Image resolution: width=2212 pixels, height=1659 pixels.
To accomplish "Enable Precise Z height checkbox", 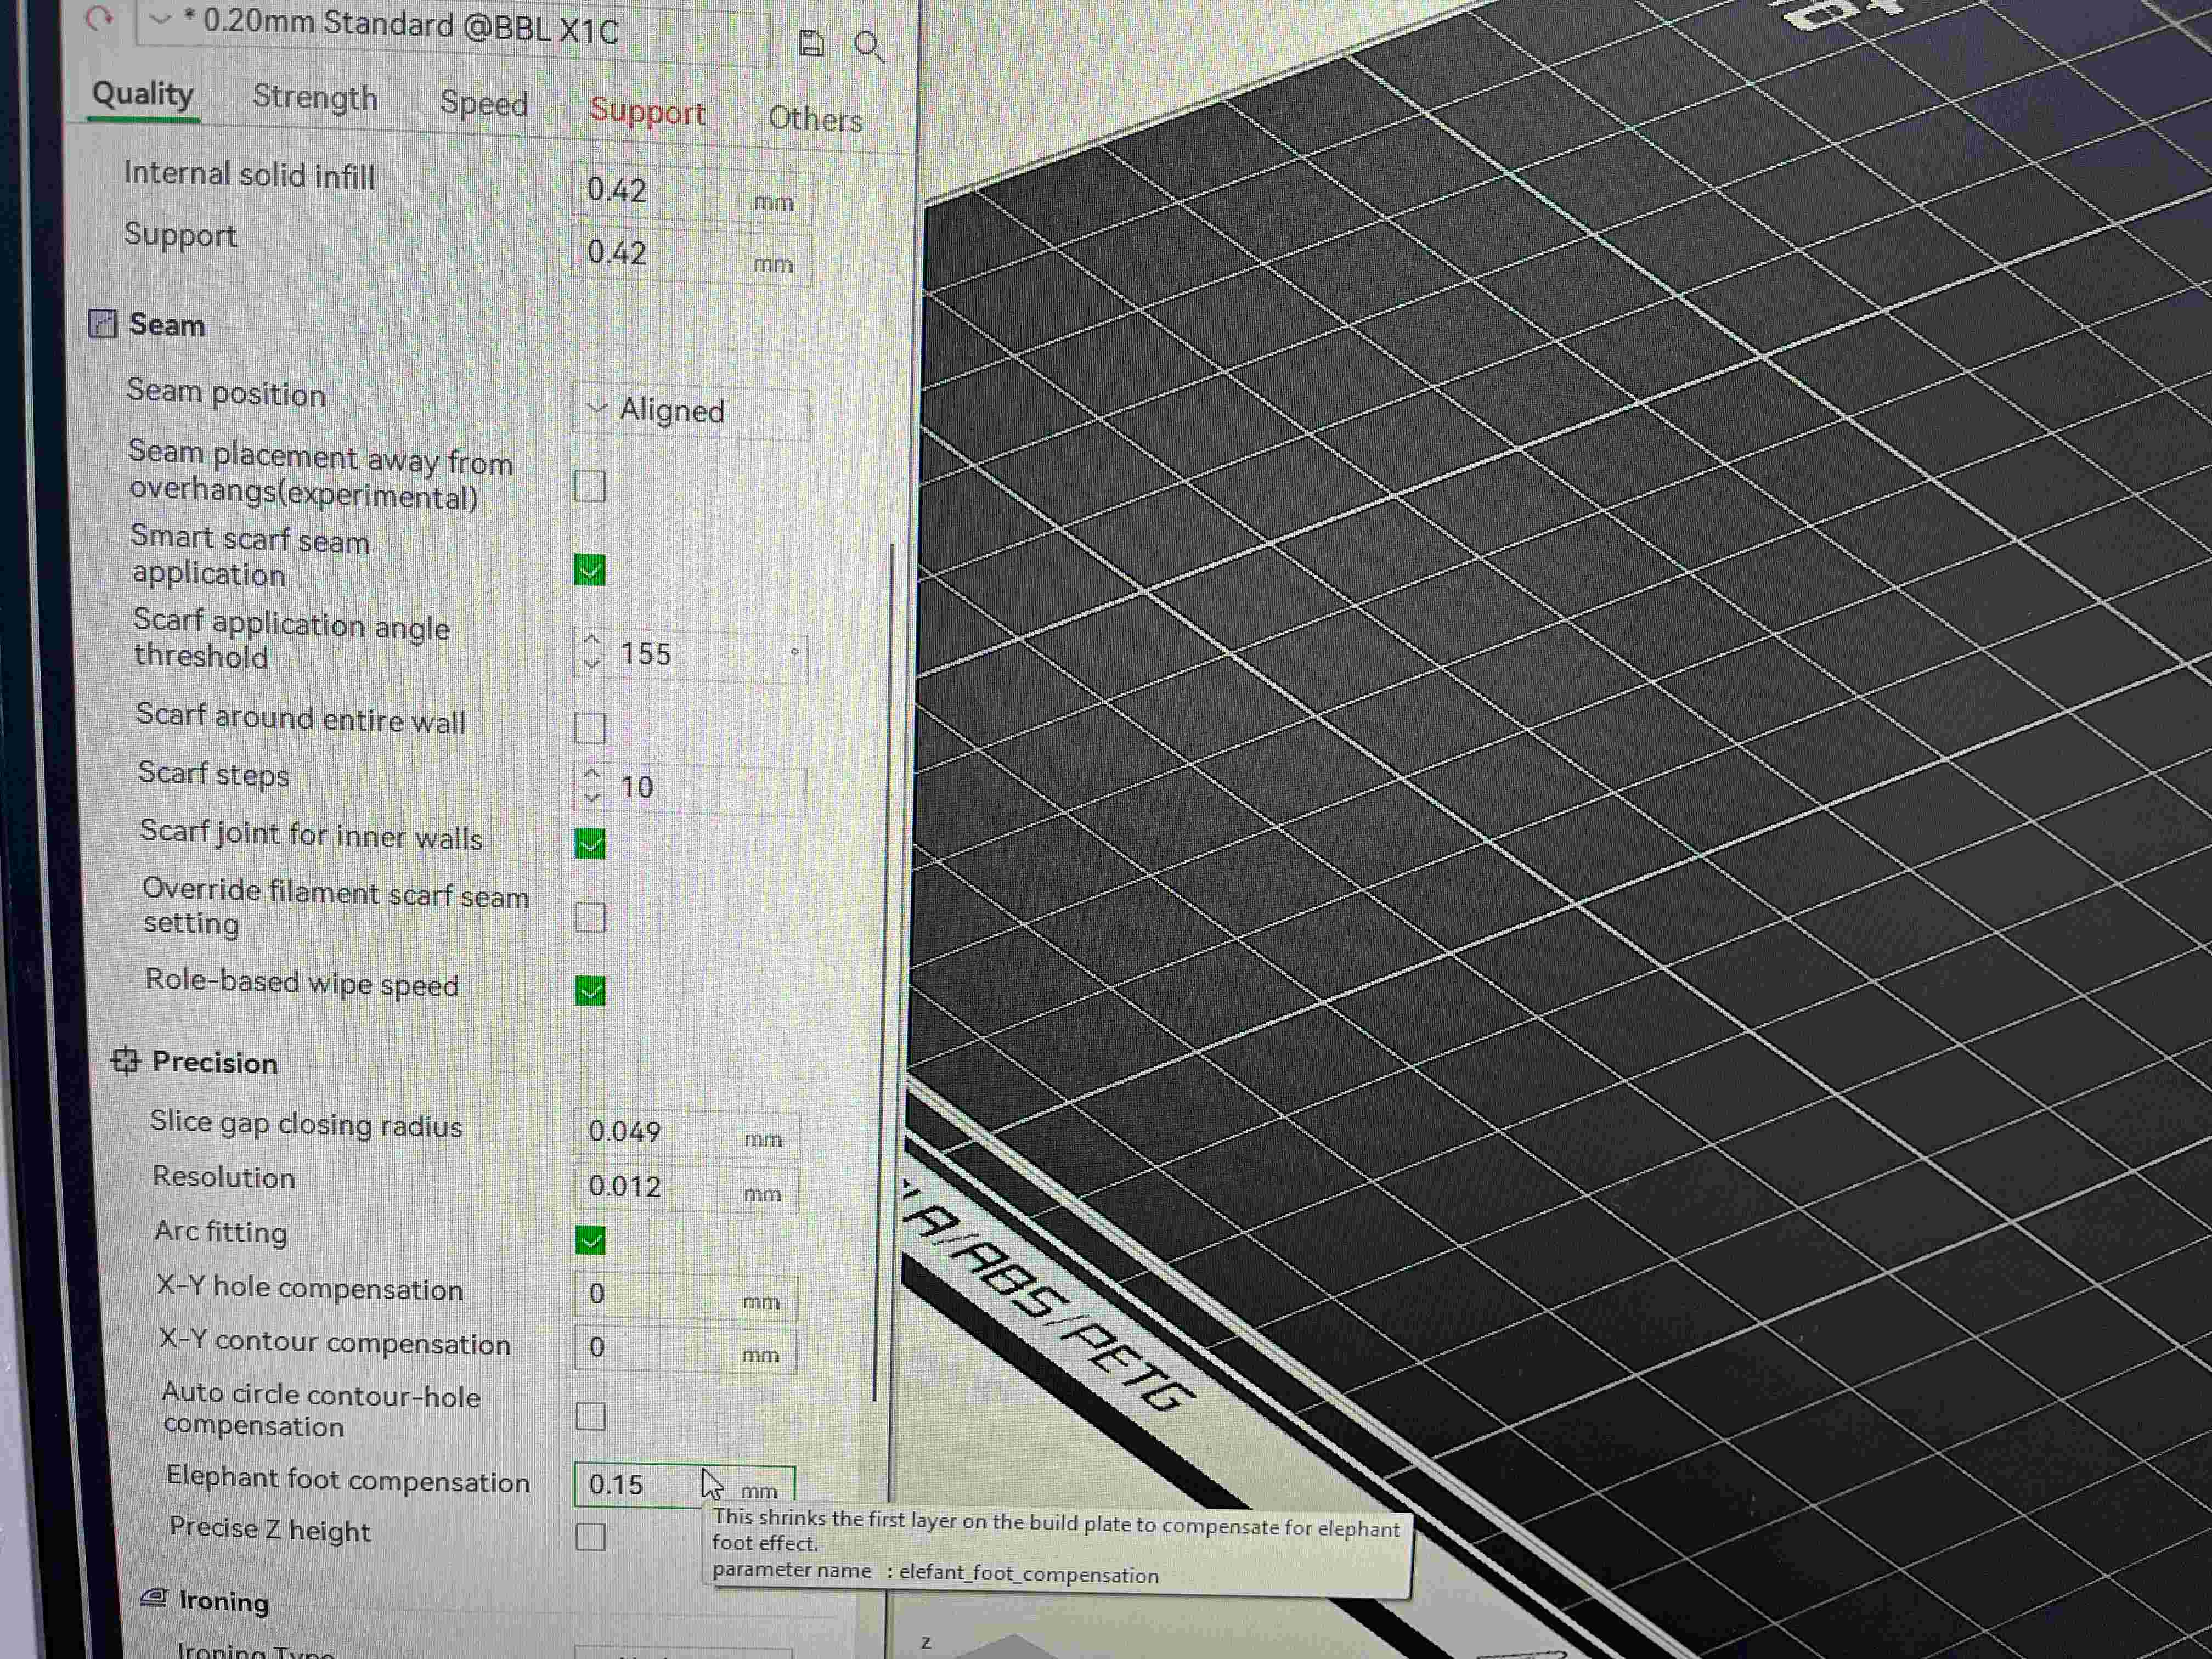I will point(591,1536).
